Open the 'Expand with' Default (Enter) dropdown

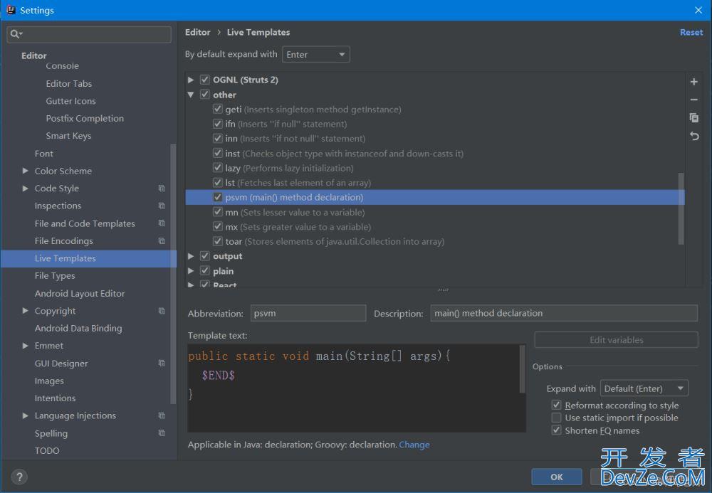pos(644,388)
